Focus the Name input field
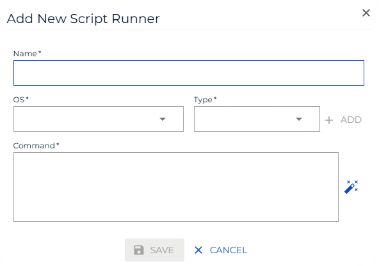Screen dimensions: 379x266 point(189,73)
